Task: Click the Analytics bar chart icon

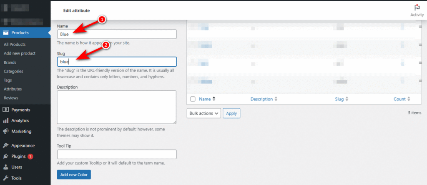Action: pos(5,120)
